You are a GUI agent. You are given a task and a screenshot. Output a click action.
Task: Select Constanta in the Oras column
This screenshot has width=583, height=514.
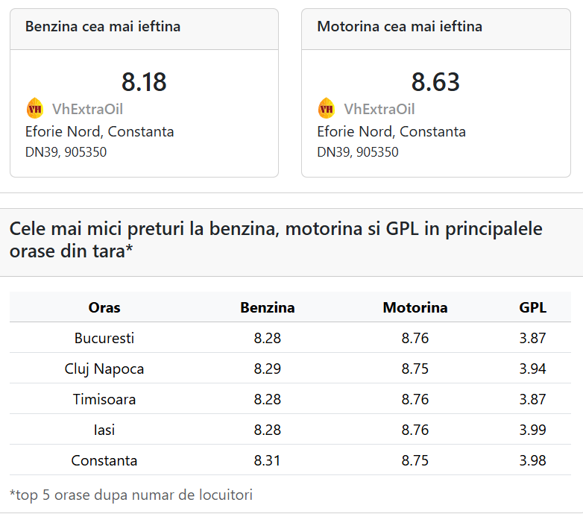104,460
